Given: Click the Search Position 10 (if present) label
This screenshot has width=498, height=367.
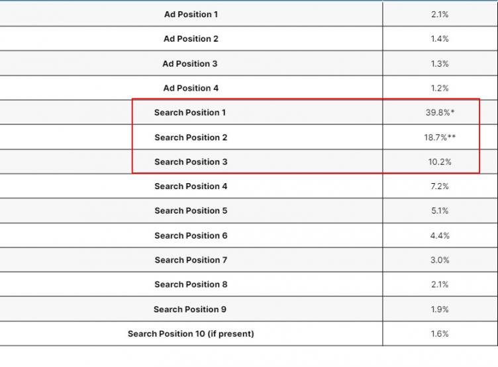Looking at the screenshot, I should pyautogui.click(x=191, y=334).
